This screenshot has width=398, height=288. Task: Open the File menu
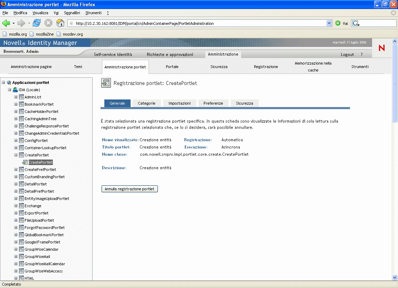[x=5, y=13]
